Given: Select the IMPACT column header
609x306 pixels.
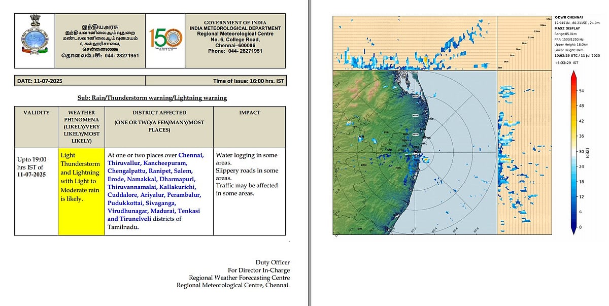Looking at the screenshot, I should pyautogui.click(x=249, y=113).
